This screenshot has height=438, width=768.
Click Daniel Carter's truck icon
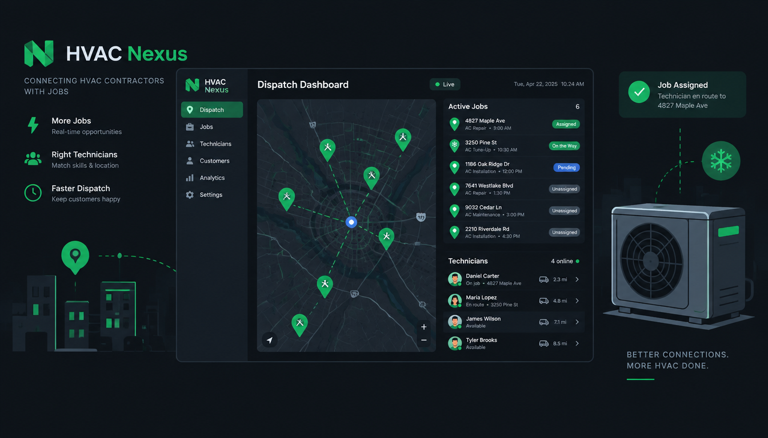point(544,279)
